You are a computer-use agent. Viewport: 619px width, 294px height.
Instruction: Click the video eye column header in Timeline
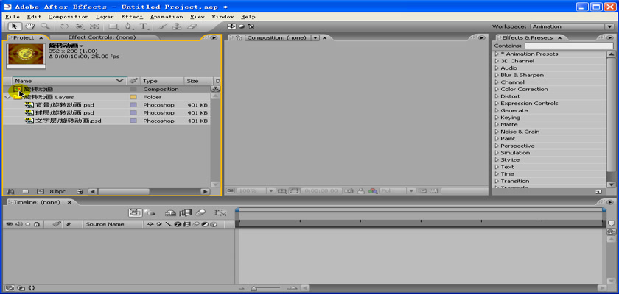(10, 224)
